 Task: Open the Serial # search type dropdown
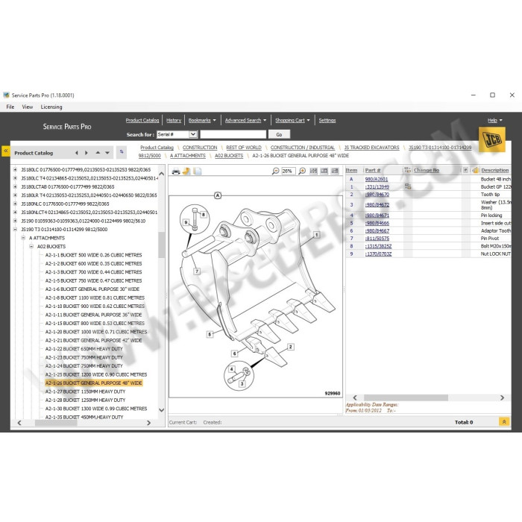coord(192,134)
